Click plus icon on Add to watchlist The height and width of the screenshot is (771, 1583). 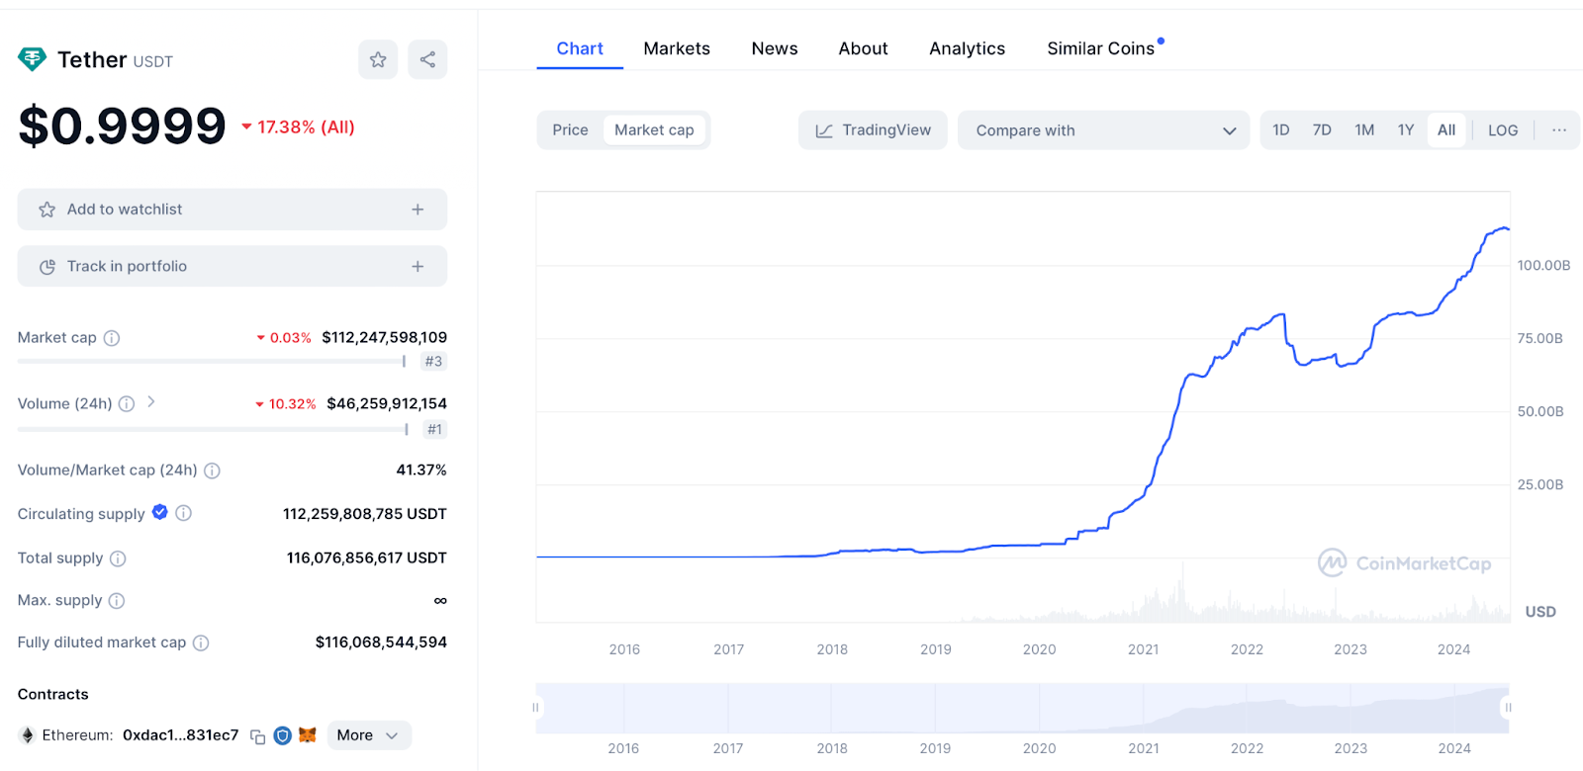tap(418, 210)
